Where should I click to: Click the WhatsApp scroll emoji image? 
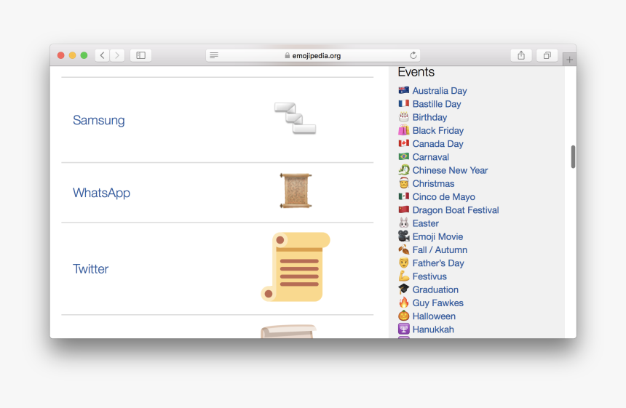296,191
